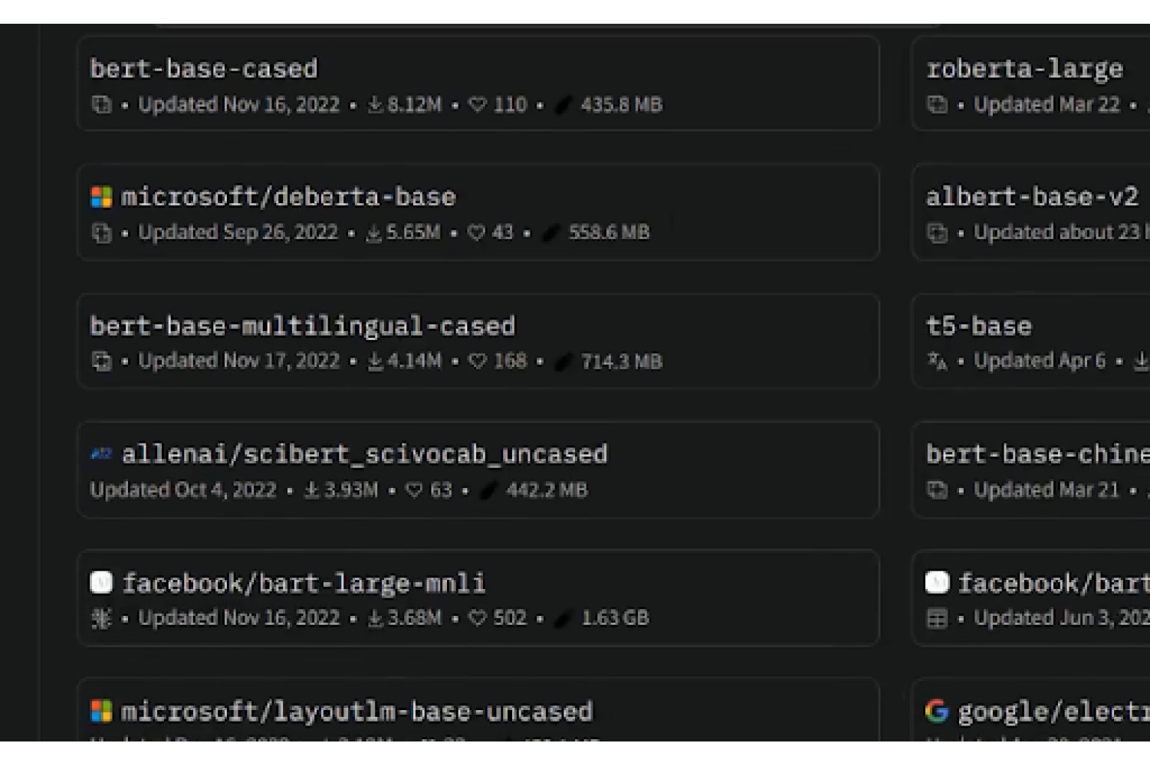Open microsoft/deberta-base model page
Screen dimensions: 1150x766
[x=288, y=197]
